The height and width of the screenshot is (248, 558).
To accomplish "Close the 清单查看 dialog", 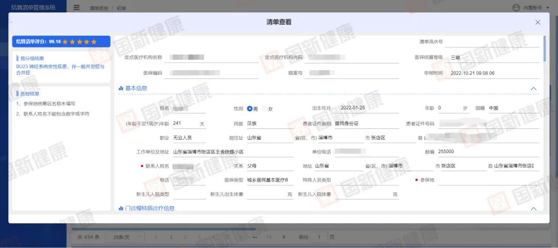I will (538, 23).
